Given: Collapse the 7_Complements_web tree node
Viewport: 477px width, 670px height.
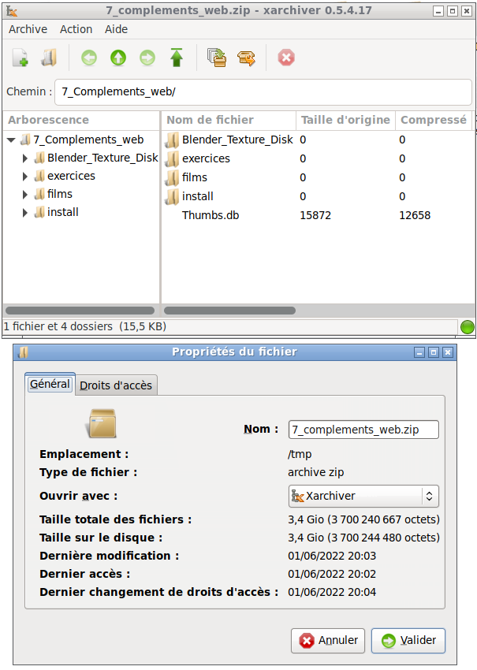Looking at the screenshot, I should (x=11, y=140).
